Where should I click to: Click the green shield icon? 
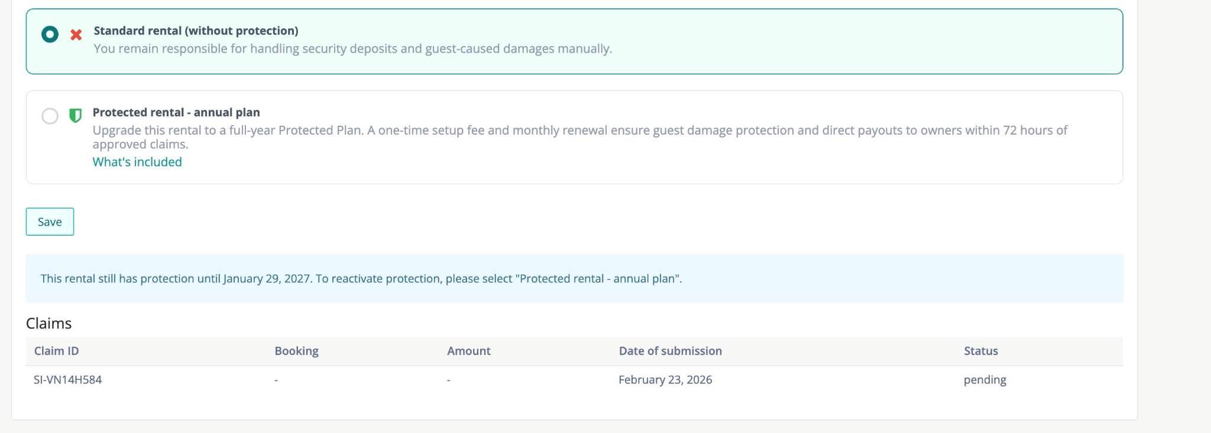click(75, 115)
